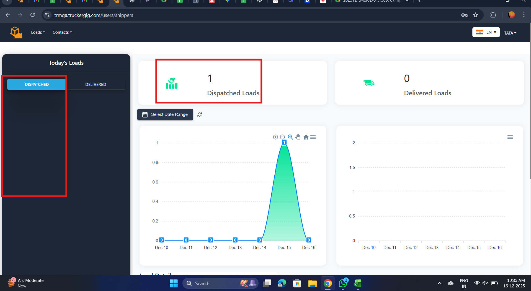Click the Dec 15 data point marker

[x=284, y=142]
